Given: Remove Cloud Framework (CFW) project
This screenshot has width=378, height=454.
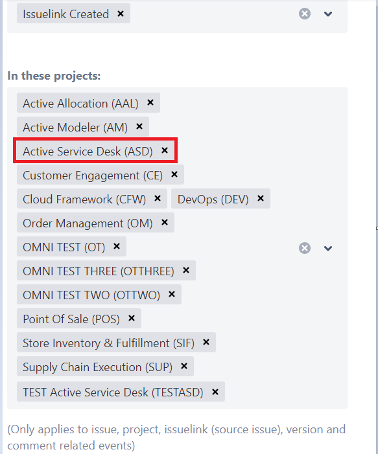Looking at the screenshot, I should 158,199.
